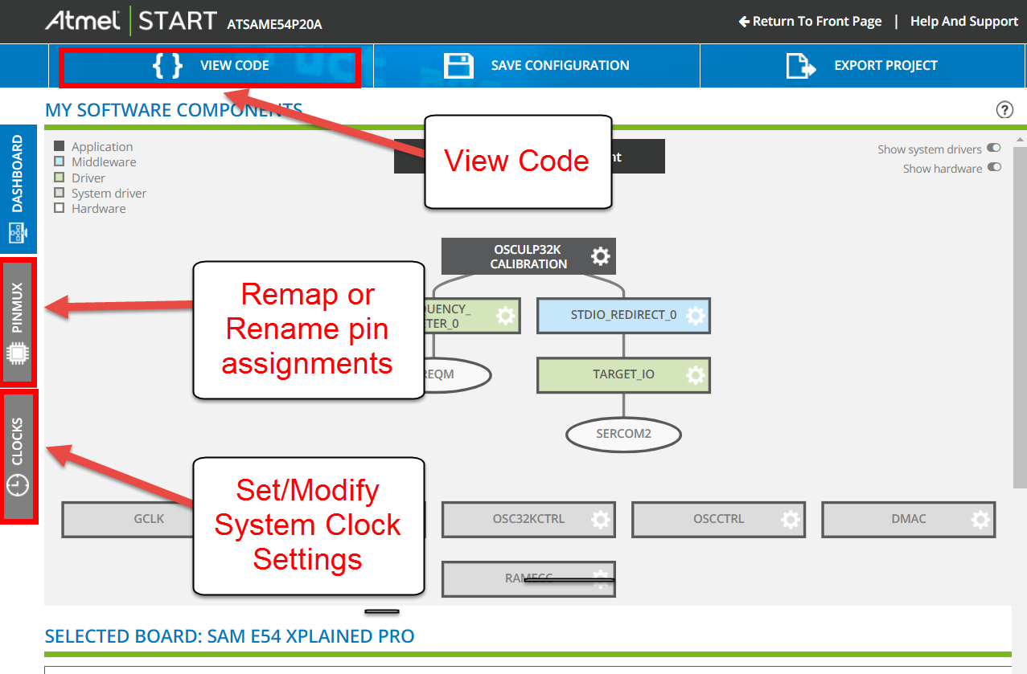
Task: Switch to the CLOCKS side tab
Action: (18, 455)
